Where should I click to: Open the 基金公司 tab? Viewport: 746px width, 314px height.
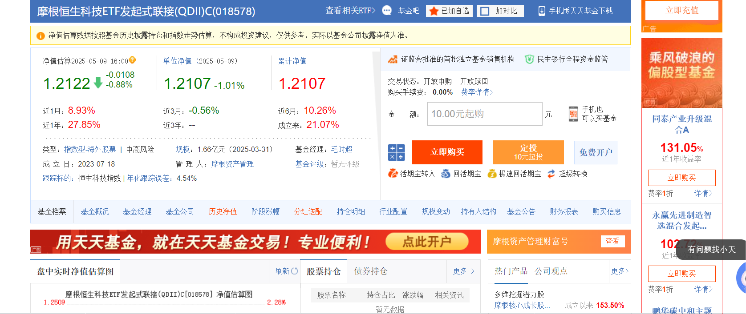(180, 211)
